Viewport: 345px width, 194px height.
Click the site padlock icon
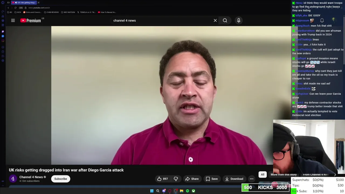click(x=26, y=8)
